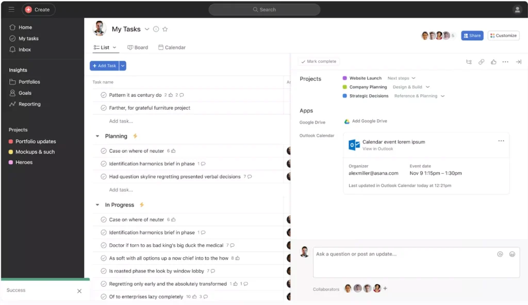Collapse the In Progress section
Screen dimensions: 528x305
coord(97,205)
